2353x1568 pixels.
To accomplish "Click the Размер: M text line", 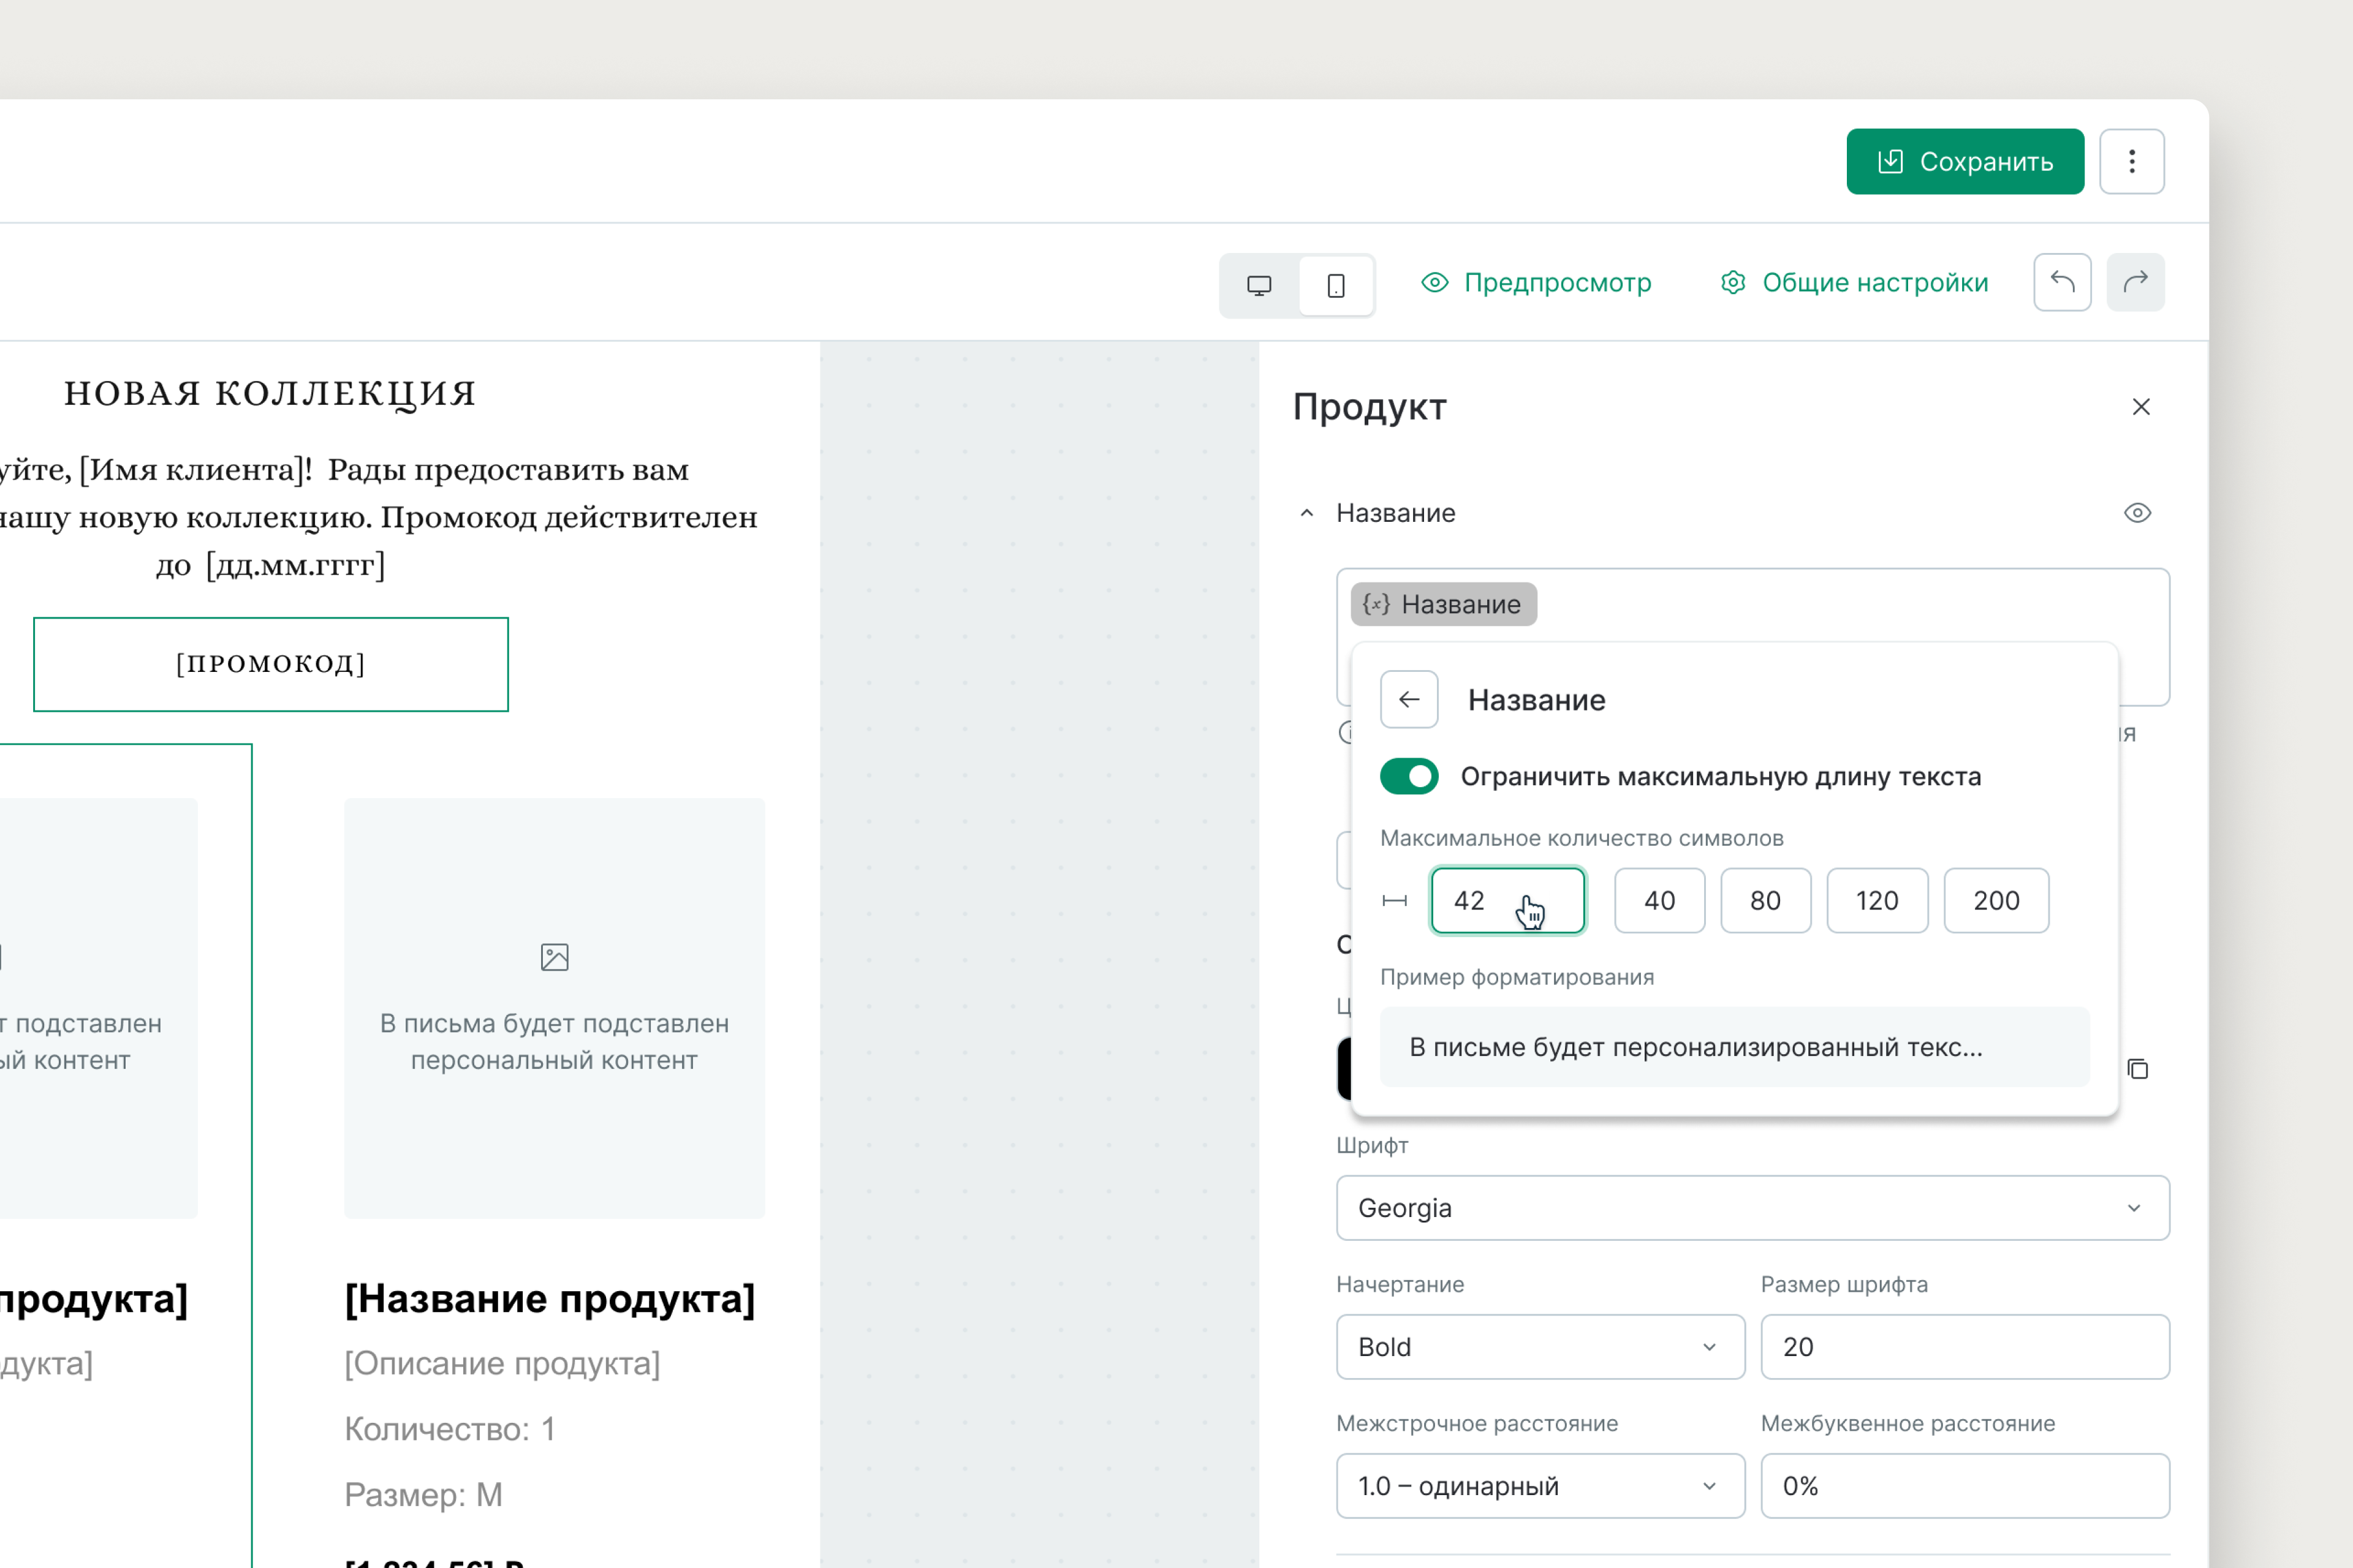I will pos(423,1495).
